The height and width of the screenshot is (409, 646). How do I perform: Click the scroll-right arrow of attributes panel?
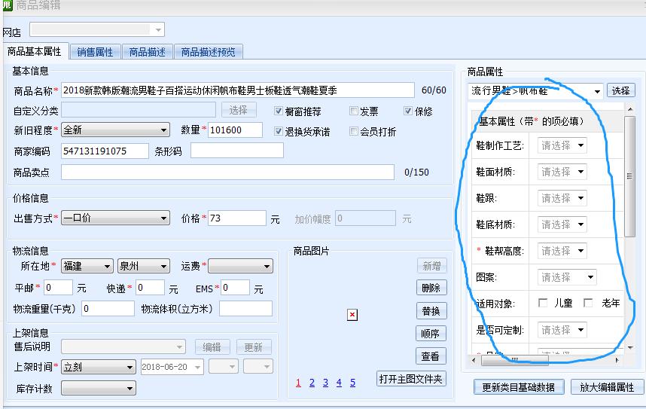tap(617, 360)
